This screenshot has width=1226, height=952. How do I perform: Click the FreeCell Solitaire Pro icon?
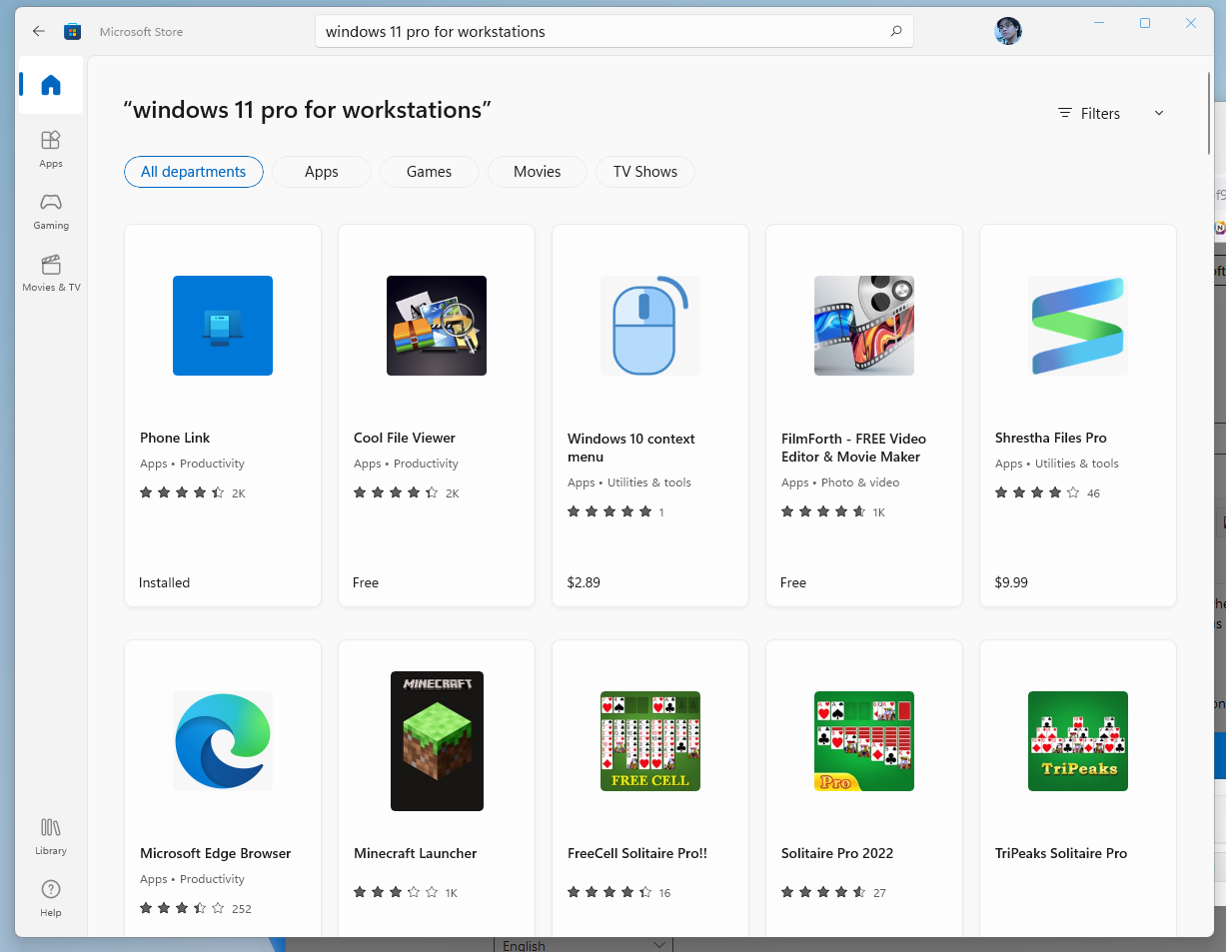pos(650,741)
